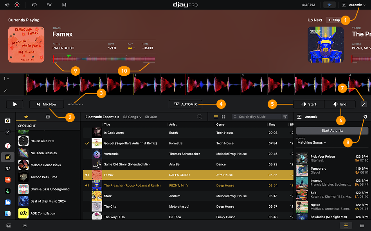Open Automix settings gear

365,117
